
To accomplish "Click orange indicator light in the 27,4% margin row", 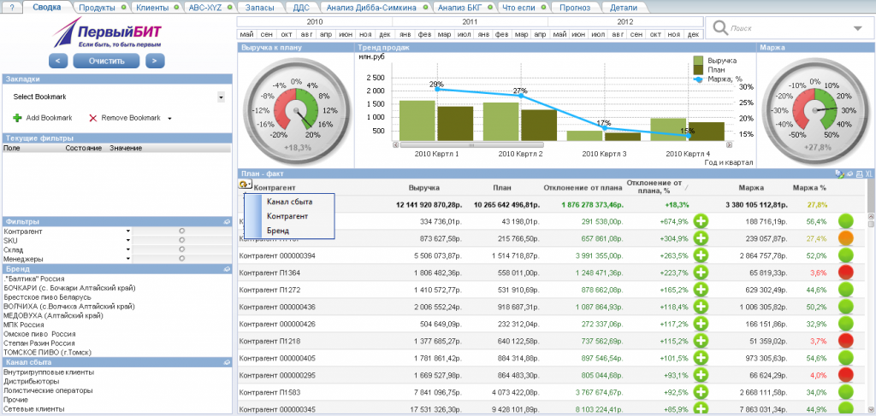I will pos(846,238).
